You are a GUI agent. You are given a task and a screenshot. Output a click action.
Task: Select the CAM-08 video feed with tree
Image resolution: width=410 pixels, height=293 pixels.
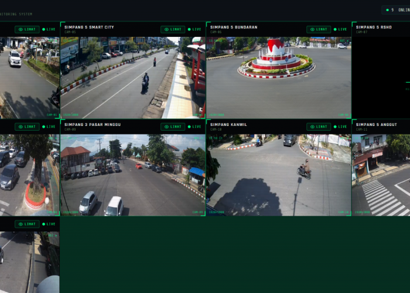(x=29, y=175)
